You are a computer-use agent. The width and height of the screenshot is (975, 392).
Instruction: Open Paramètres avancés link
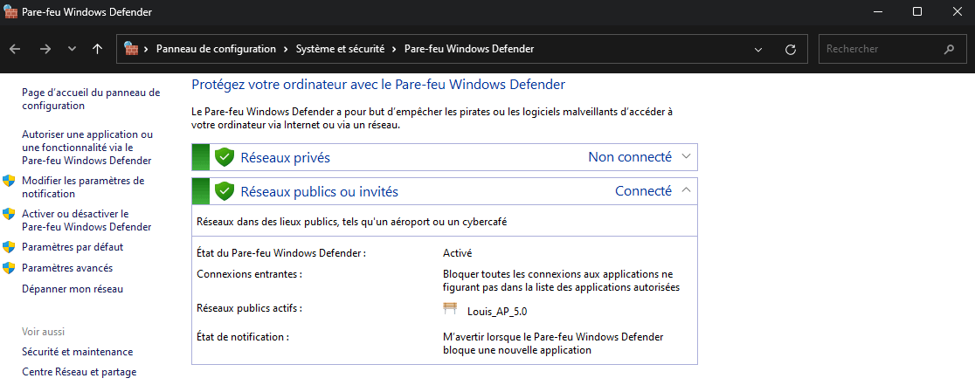[67, 268]
